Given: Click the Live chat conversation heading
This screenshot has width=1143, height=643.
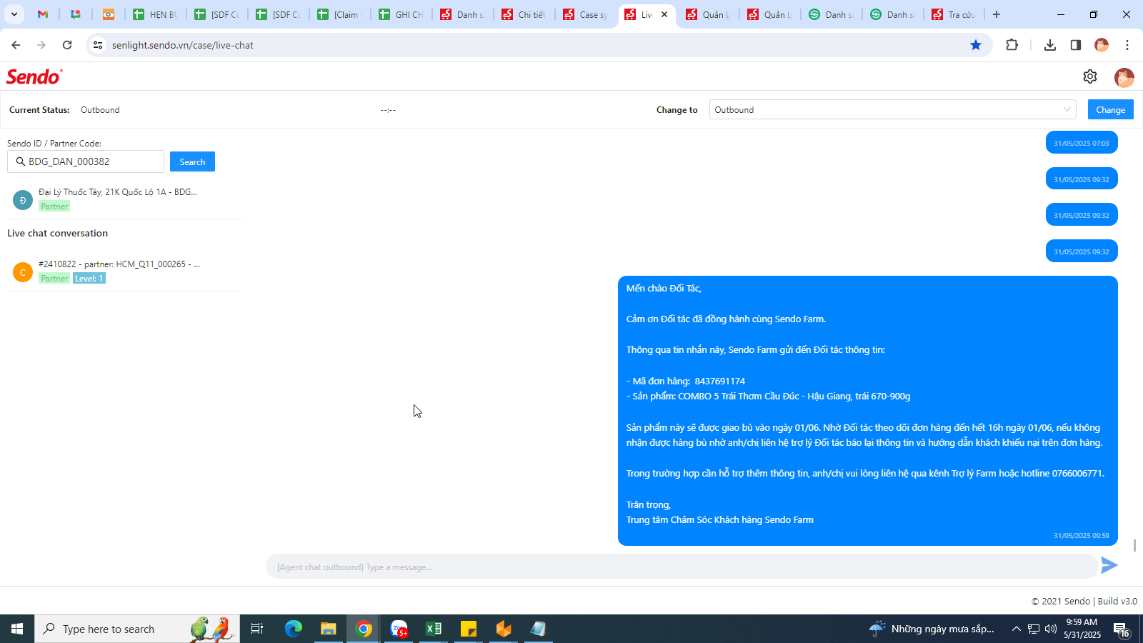Looking at the screenshot, I should 57,233.
